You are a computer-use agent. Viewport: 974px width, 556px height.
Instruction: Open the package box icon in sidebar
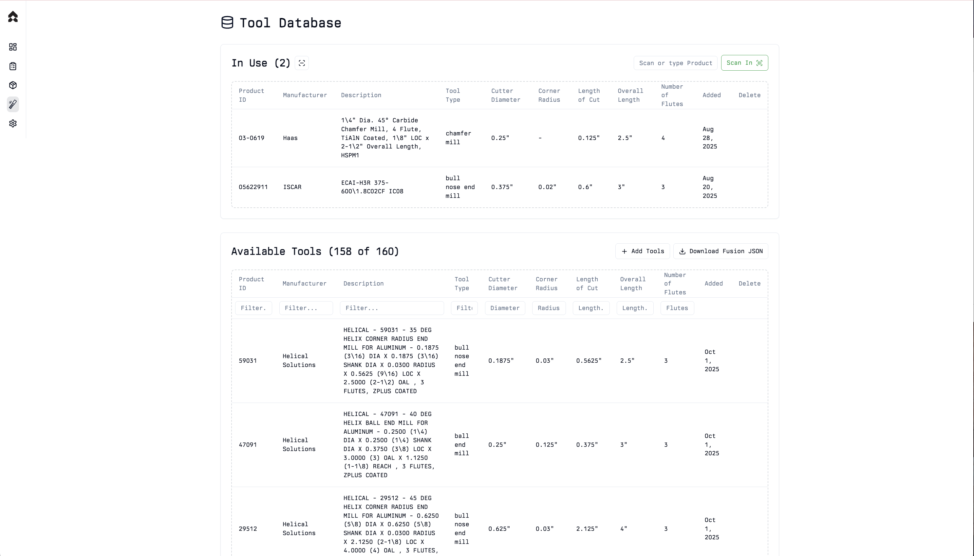tap(13, 85)
